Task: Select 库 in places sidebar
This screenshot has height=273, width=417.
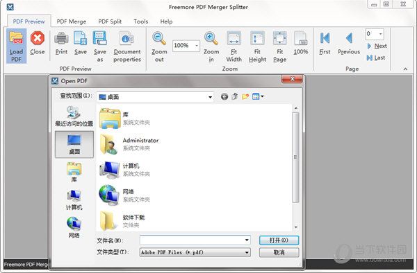Action: tap(74, 173)
